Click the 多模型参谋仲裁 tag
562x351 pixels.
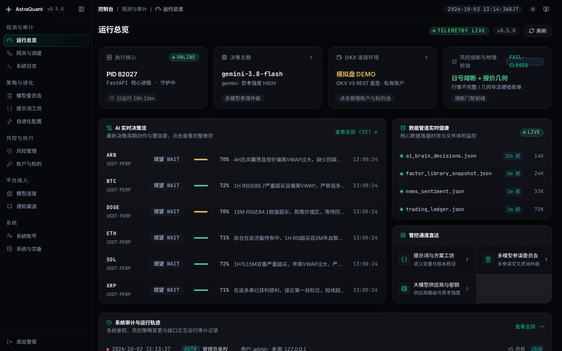[243, 98]
